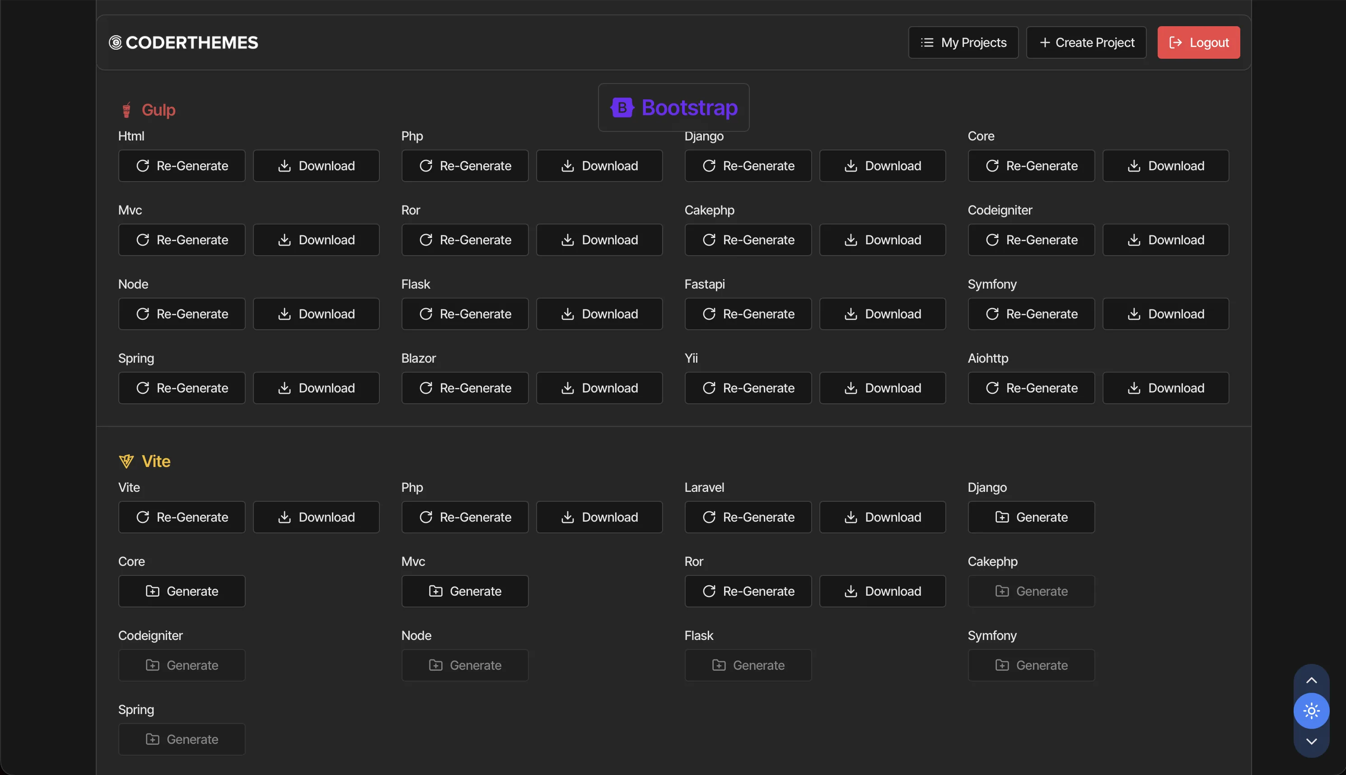Screen dimensions: 1346x775
Task: Re-Generate Gulp Flask project
Action: (x=465, y=313)
